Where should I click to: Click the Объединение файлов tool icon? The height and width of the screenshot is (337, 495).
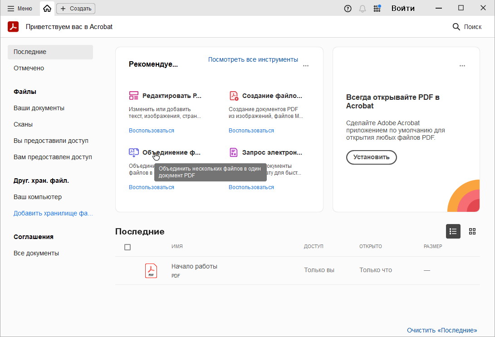tap(133, 152)
